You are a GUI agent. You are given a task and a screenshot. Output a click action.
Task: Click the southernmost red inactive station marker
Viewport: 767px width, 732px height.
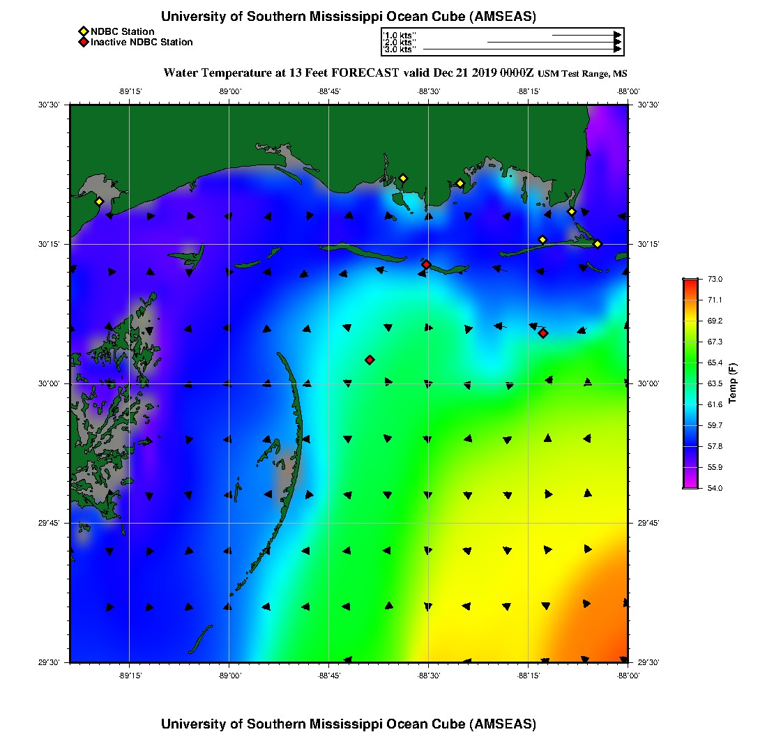coord(370,360)
